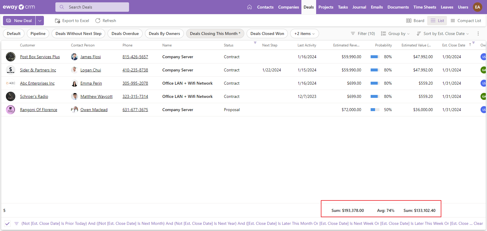Select Deals Without Next Step view
This screenshot has width=487, height=231.
point(78,34)
